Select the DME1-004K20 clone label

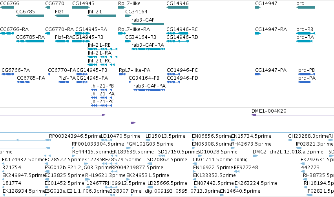point(269,111)
